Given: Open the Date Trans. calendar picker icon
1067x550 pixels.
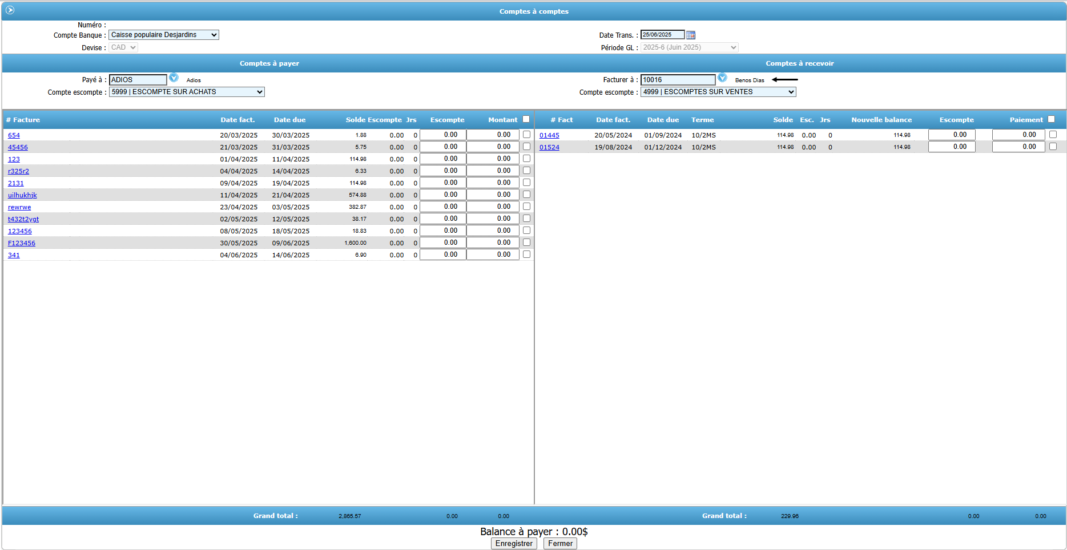Looking at the screenshot, I should [x=691, y=35].
